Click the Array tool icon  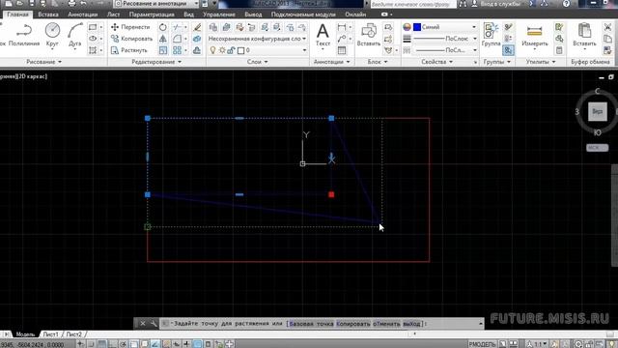pyautogui.click(x=177, y=50)
